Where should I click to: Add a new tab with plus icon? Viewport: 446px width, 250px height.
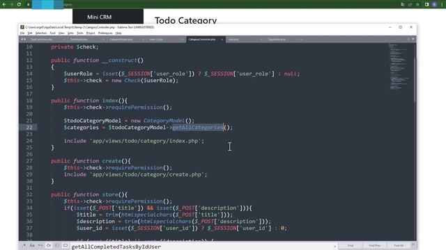[x=409, y=40]
